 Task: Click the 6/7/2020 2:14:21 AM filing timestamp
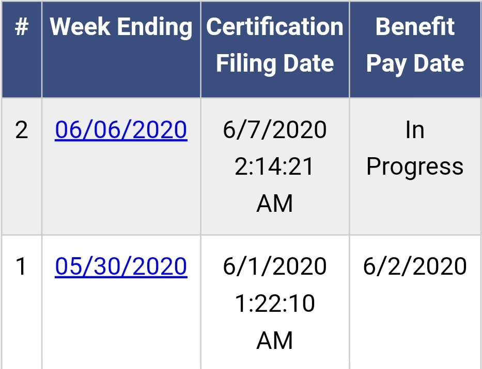click(275, 166)
